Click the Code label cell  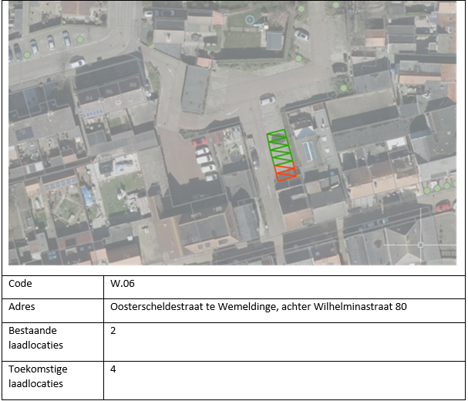pyautogui.click(x=56, y=284)
